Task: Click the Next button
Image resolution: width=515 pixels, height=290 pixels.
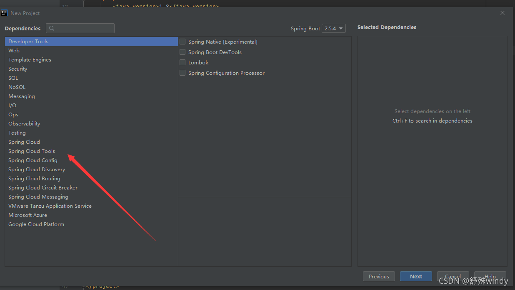Action: tap(416, 276)
